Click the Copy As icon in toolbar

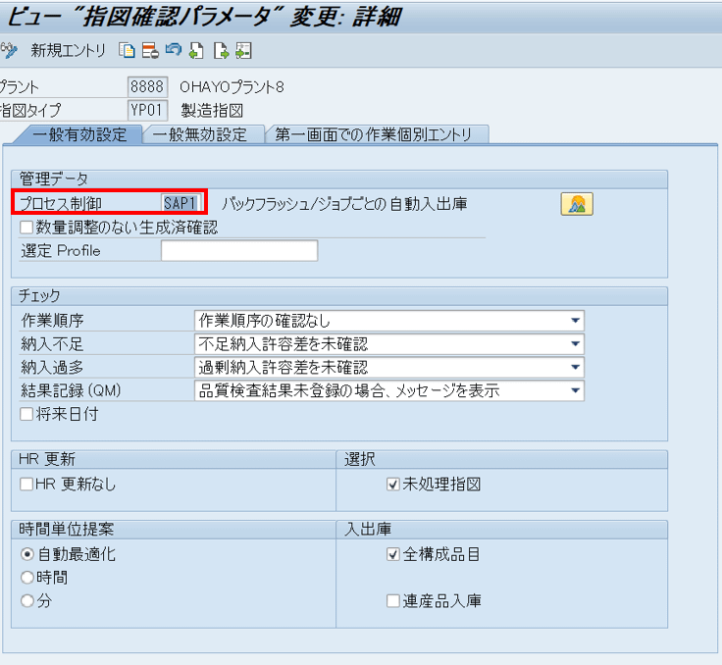click(x=128, y=49)
